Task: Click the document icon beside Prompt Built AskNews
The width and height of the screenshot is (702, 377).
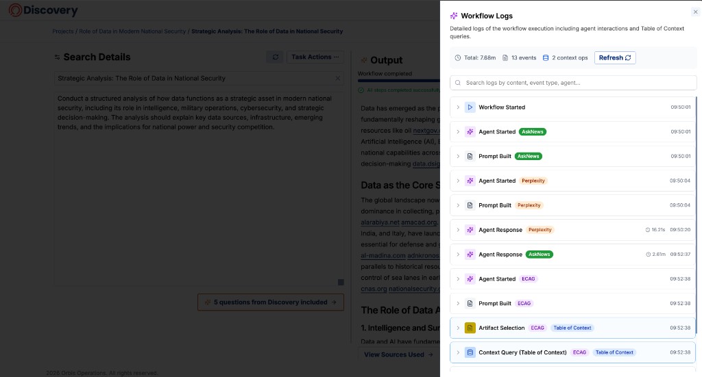Action: pyautogui.click(x=470, y=156)
